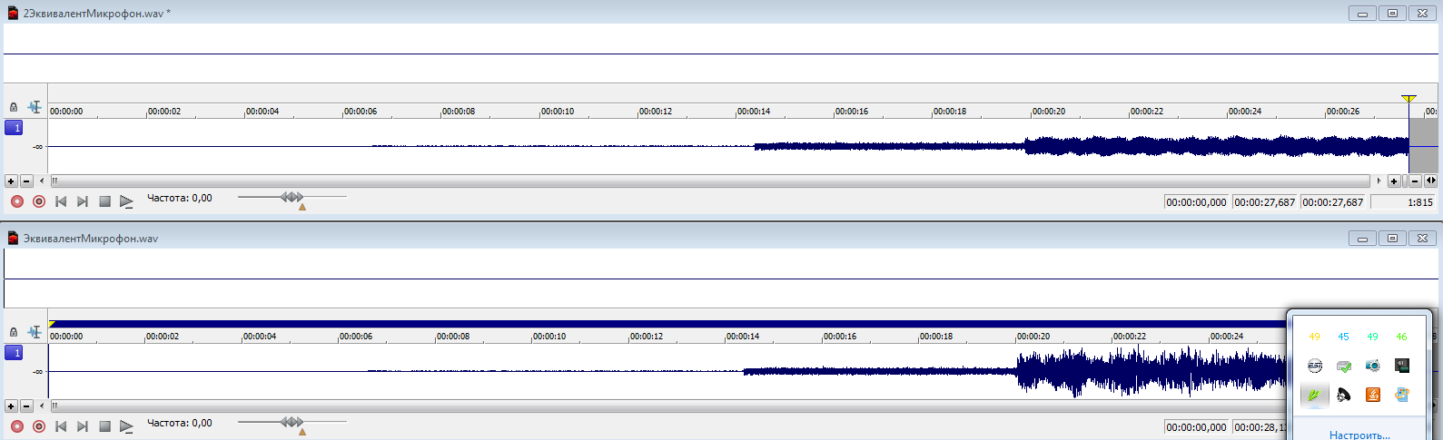Go to start in ЭквивалентМикрофон.wav window
Screen dimensions: 1443x440
61,426
